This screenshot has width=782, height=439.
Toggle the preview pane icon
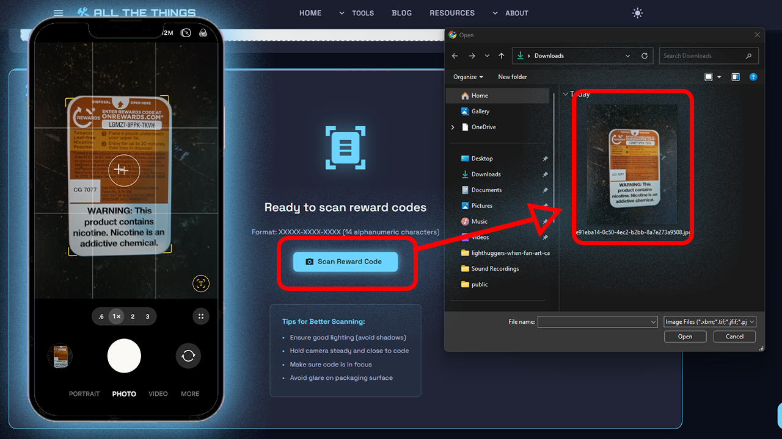click(x=736, y=77)
